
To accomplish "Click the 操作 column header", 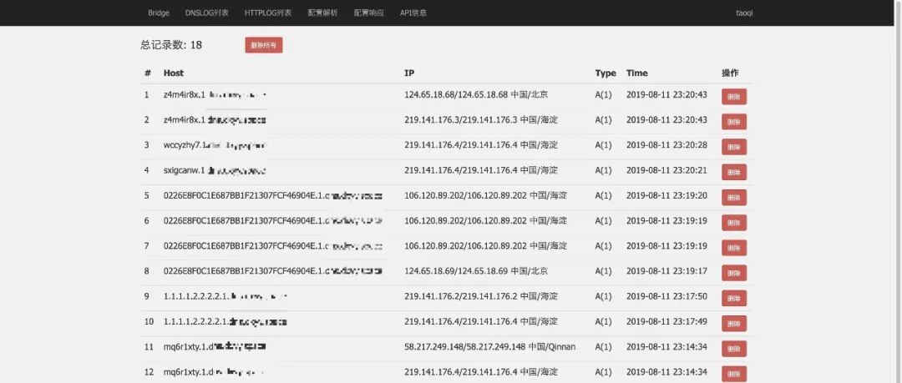I will coord(730,73).
